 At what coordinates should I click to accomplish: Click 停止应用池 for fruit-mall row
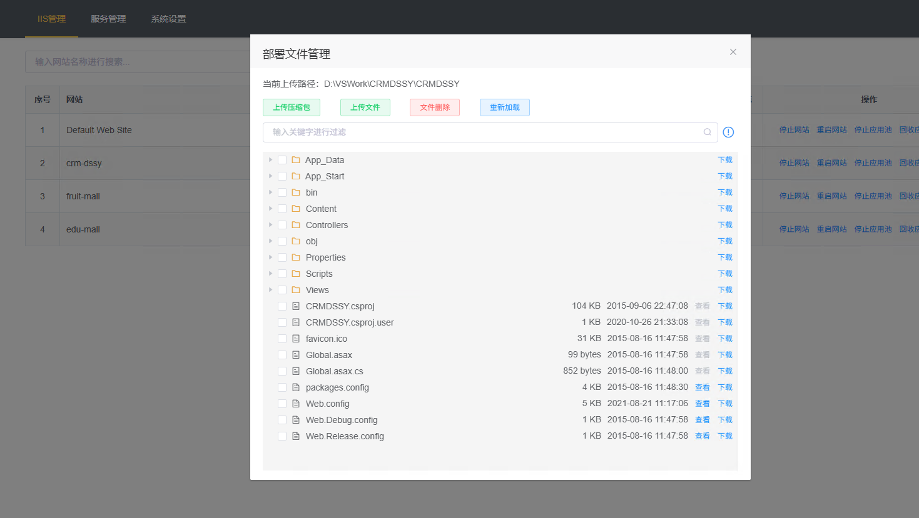tap(873, 196)
